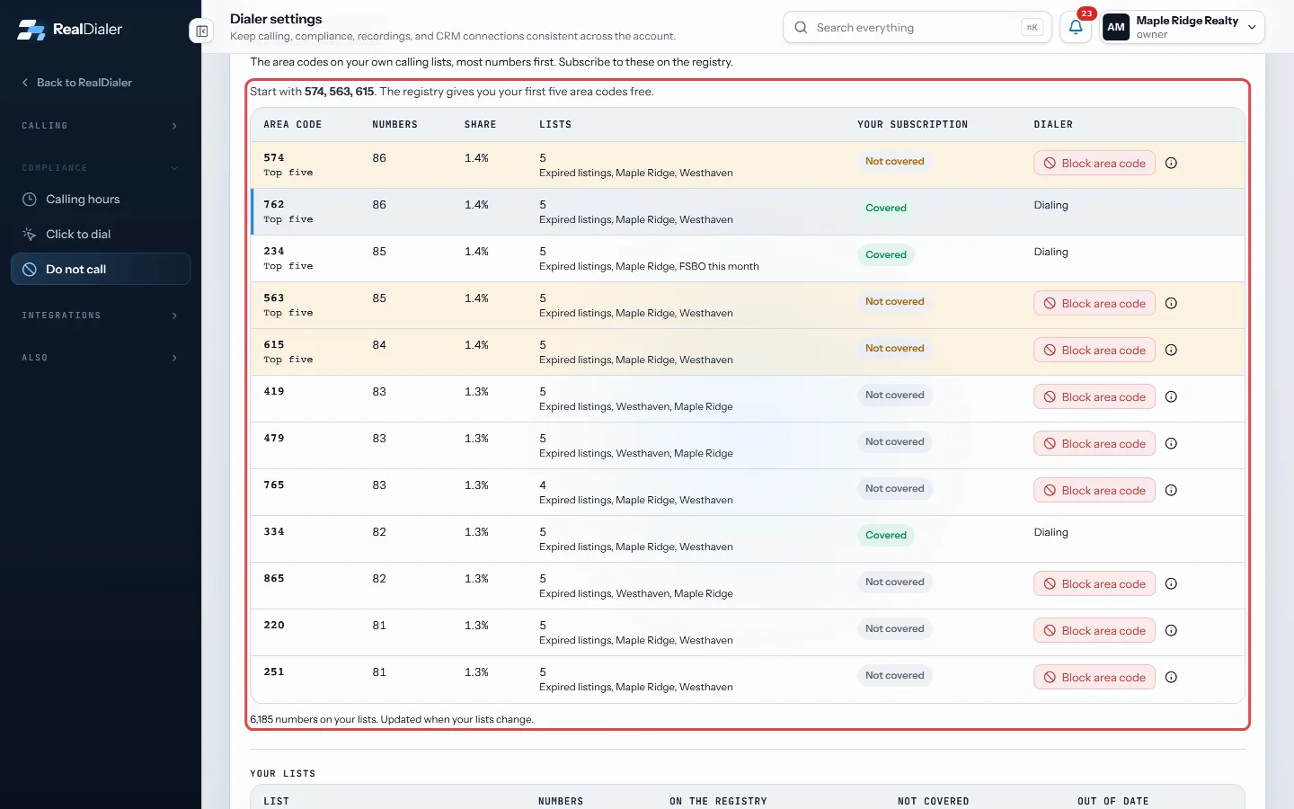Open info icon for area code 220

click(1171, 631)
